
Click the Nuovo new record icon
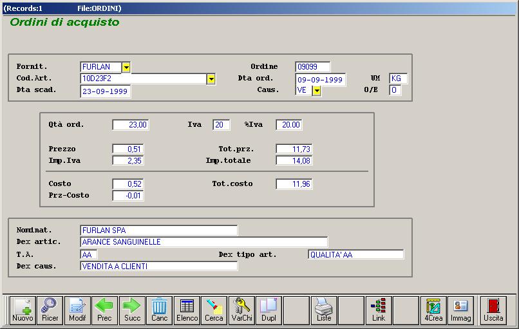pyautogui.click(x=23, y=310)
